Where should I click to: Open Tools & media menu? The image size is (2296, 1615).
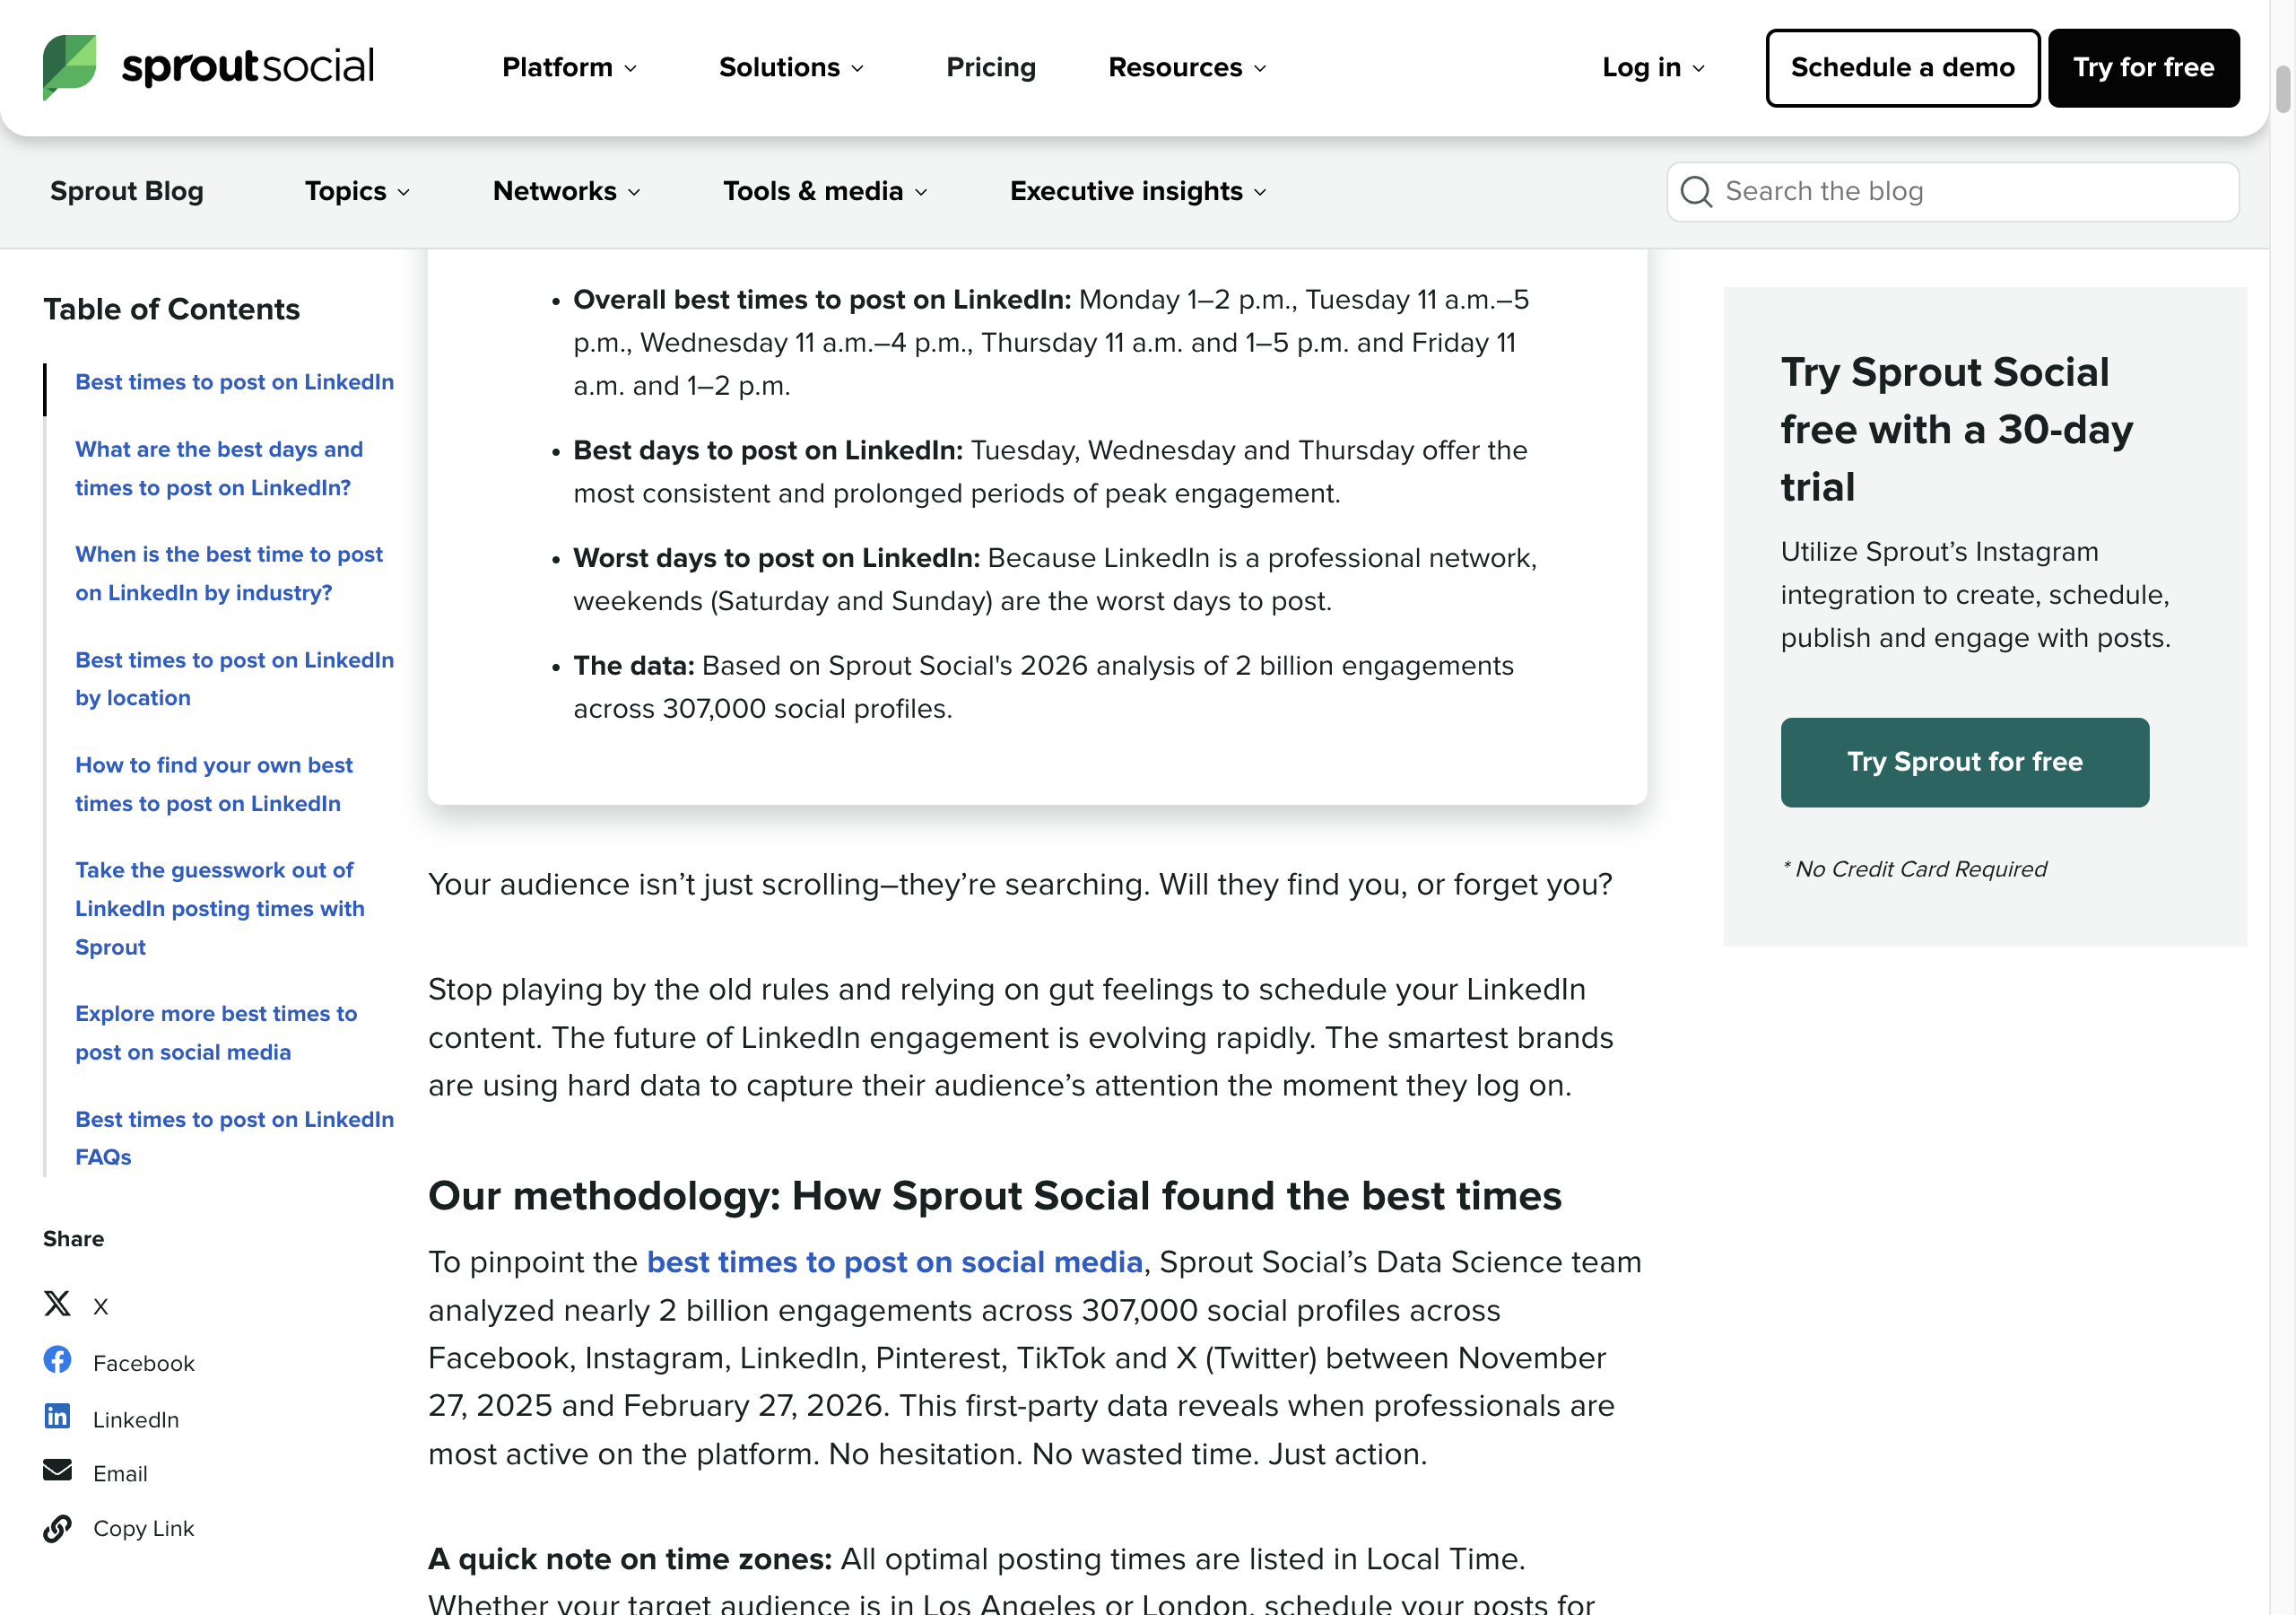[825, 191]
